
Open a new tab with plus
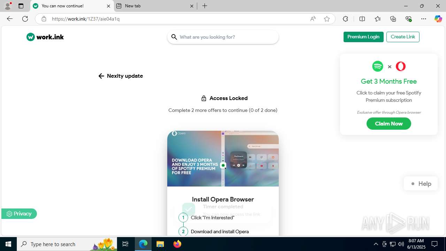(205, 6)
